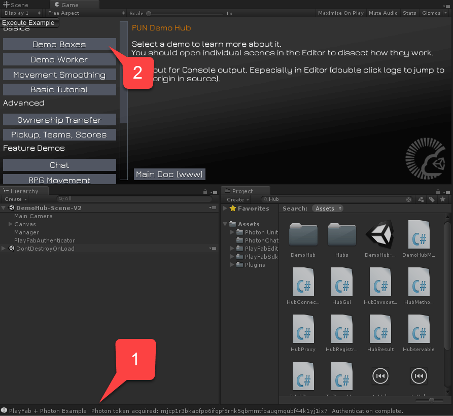The height and width of the screenshot is (416, 453).
Task: Clear the Project search text
Action: [x=408, y=199]
